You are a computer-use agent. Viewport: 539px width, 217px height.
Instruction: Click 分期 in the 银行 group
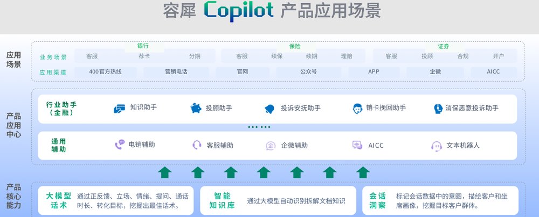tap(195, 56)
